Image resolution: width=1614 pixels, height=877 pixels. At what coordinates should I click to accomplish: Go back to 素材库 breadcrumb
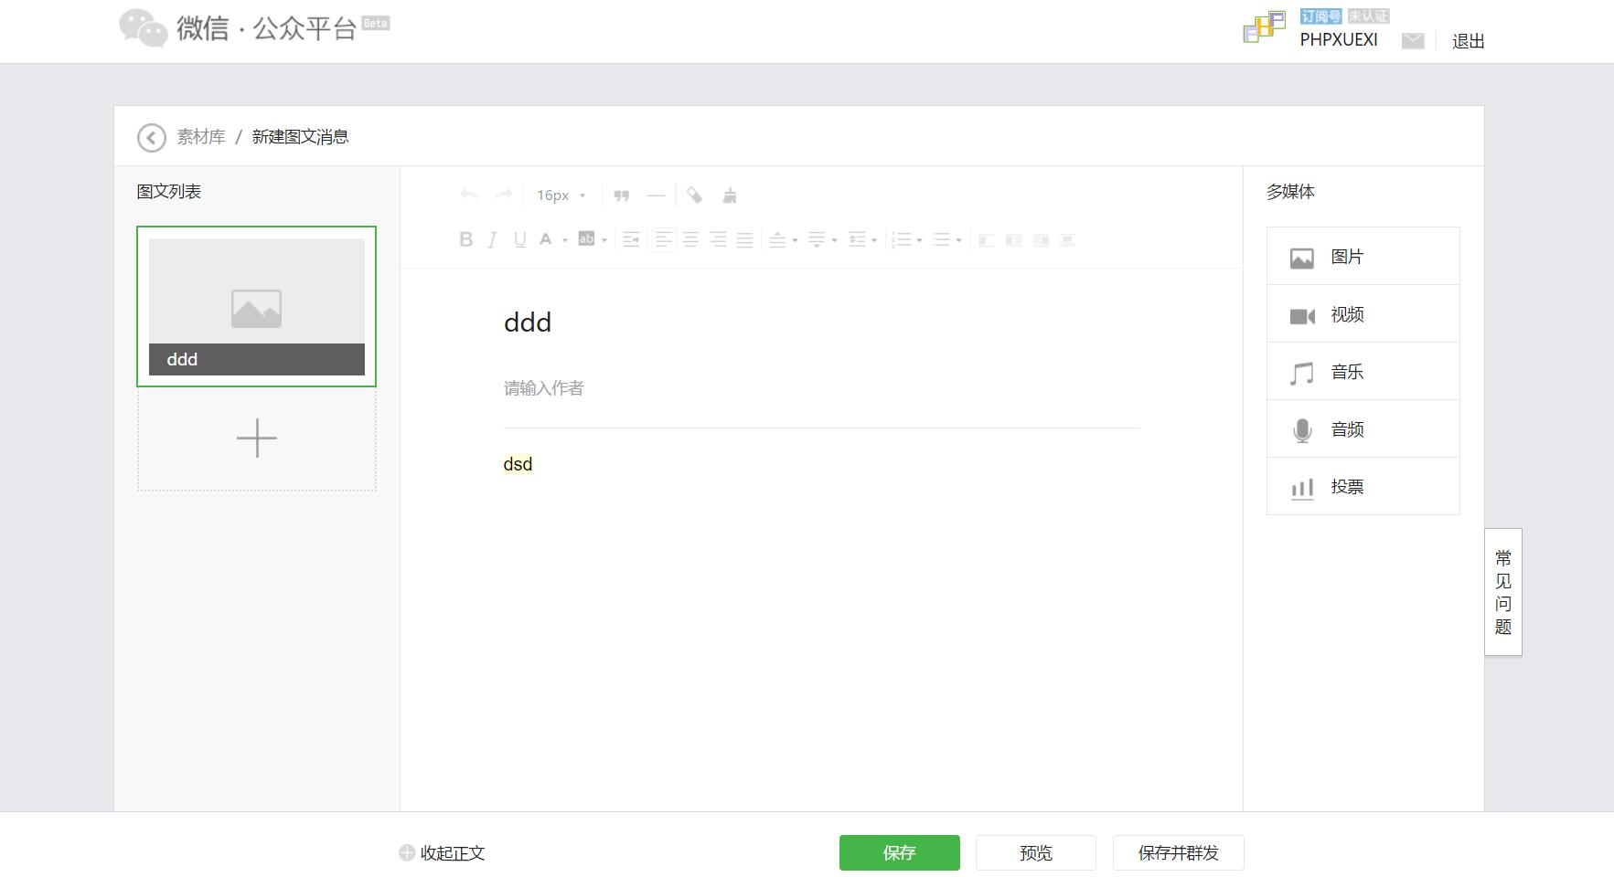tap(202, 136)
